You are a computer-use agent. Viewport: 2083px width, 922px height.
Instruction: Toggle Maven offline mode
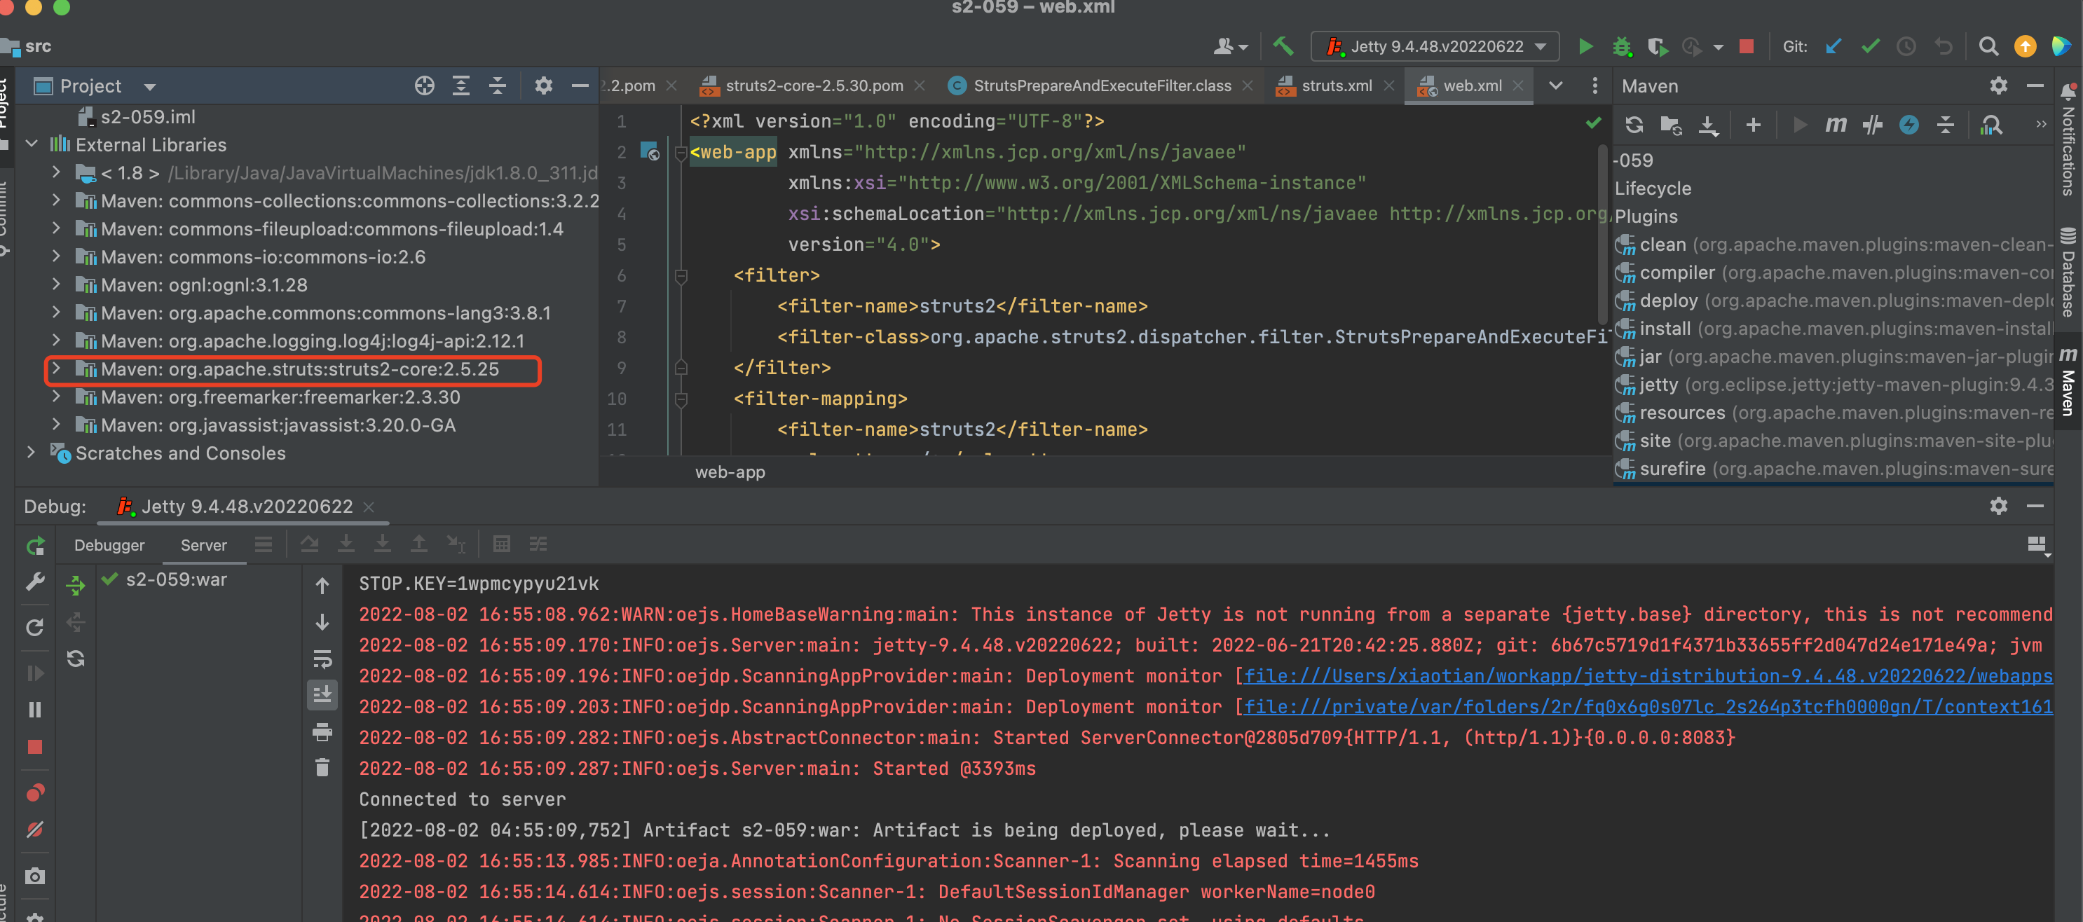[x=1872, y=125]
